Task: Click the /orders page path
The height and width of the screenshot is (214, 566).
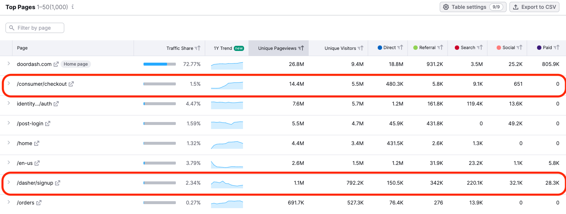Action: pos(26,203)
